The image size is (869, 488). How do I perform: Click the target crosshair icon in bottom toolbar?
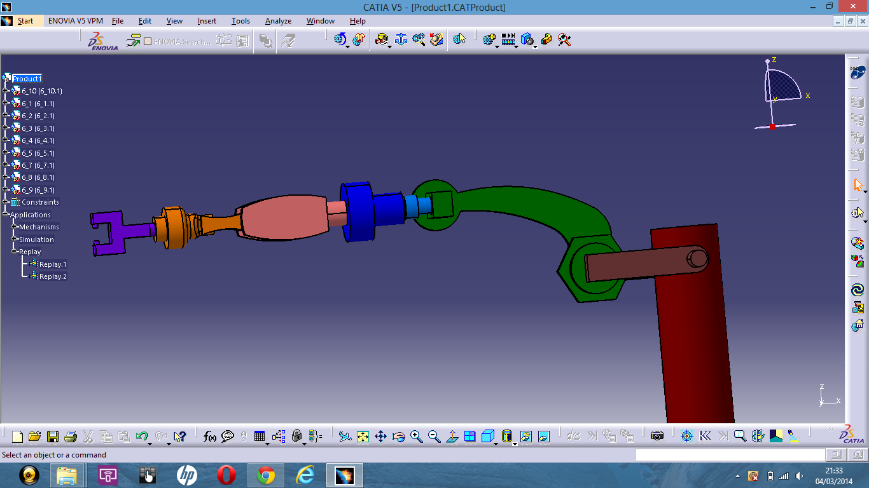686,436
